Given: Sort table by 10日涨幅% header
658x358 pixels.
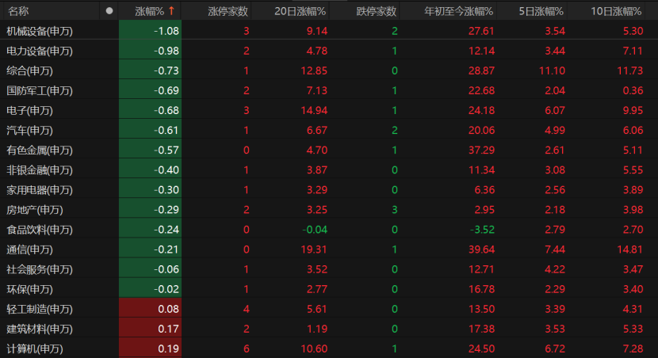Looking at the screenshot, I should coord(617,11).
